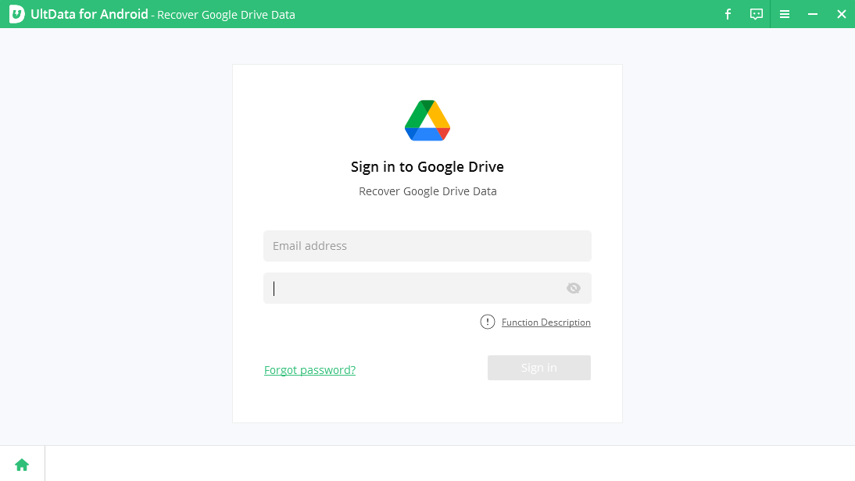
Task: Open the Function Description link
Action: tap(546, 322)
